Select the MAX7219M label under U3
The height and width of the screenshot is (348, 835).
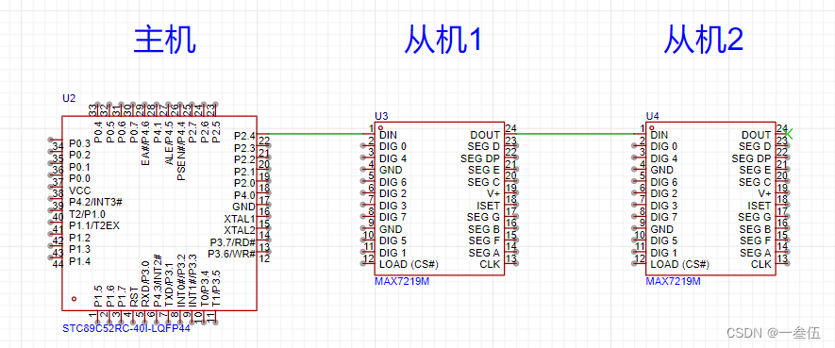tap(402, 281)
